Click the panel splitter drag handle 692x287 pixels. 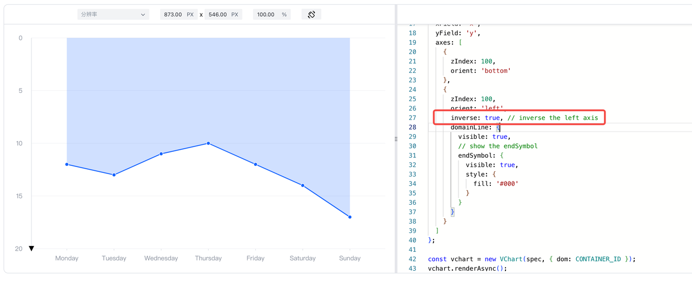396,139
